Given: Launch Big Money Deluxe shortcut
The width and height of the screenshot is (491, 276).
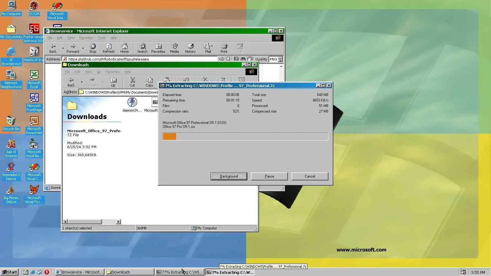Looking at the screenshot, I should [11, 194].
